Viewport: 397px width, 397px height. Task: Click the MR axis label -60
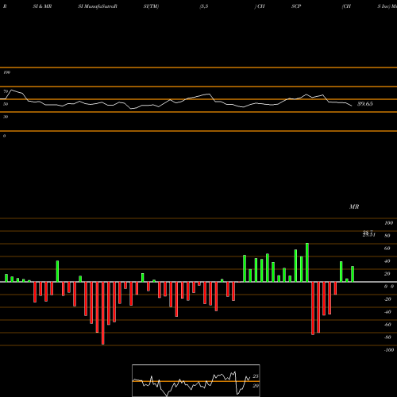[387, 325]
